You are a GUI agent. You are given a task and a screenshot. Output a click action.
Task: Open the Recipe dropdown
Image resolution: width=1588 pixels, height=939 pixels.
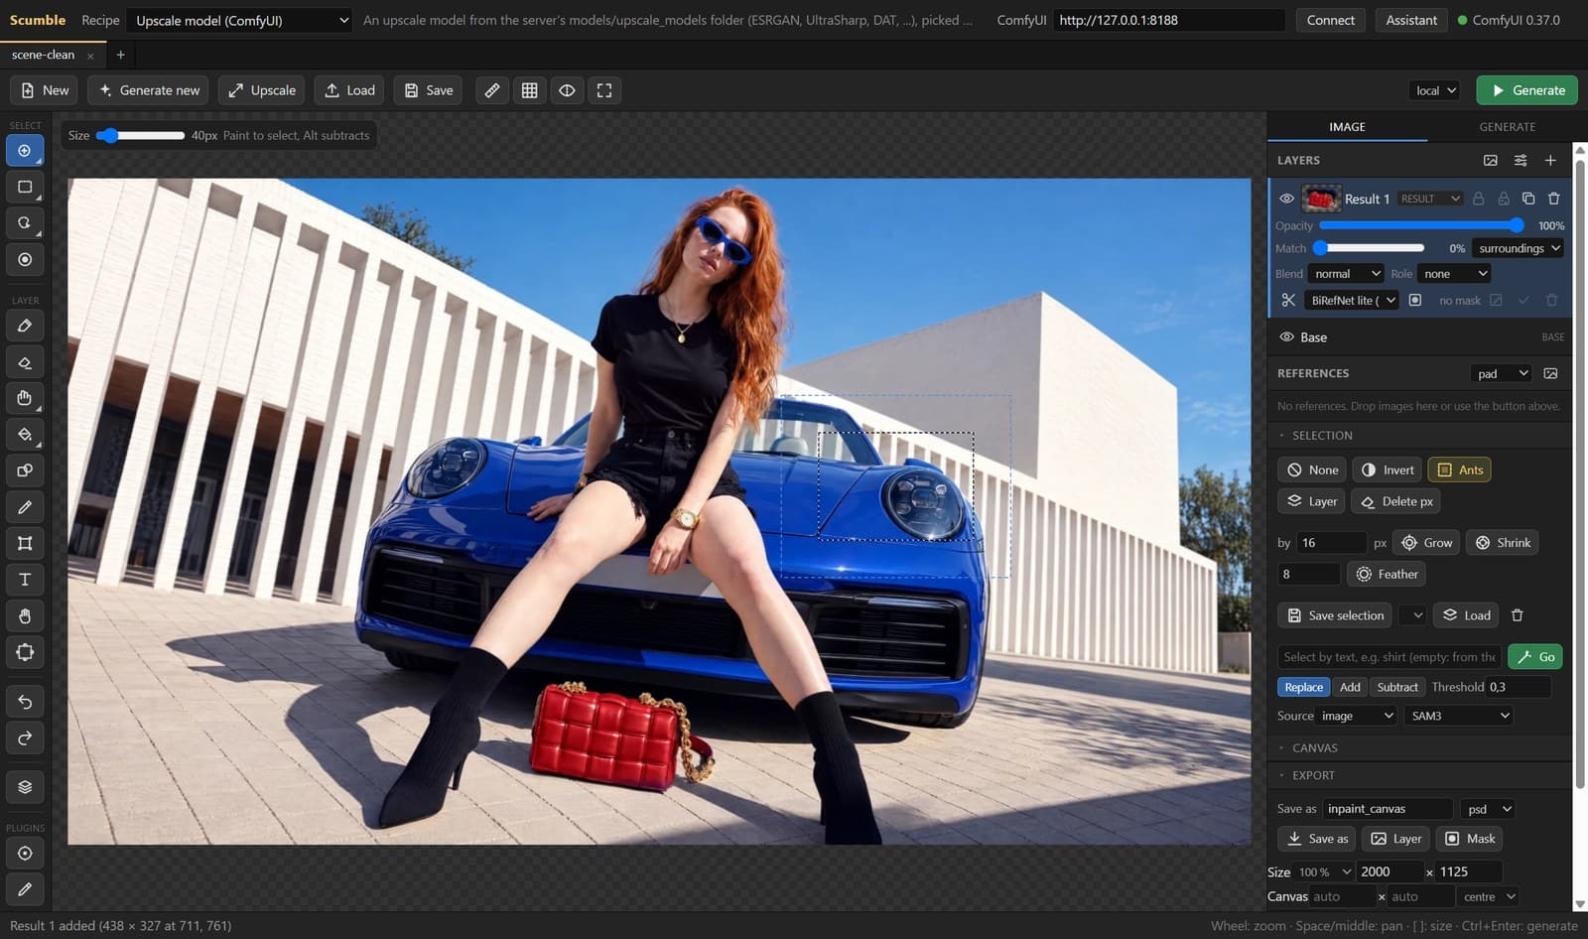click(x=241, y=20)
